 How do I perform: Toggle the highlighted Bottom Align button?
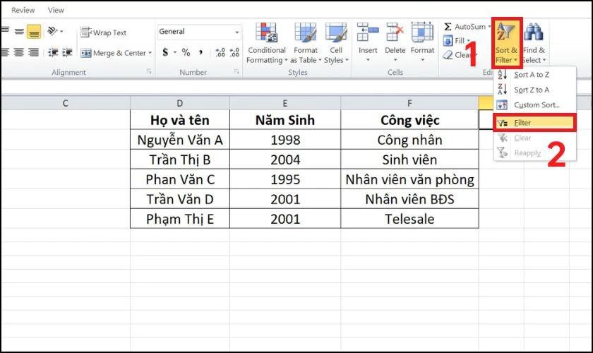coord(34,32)
